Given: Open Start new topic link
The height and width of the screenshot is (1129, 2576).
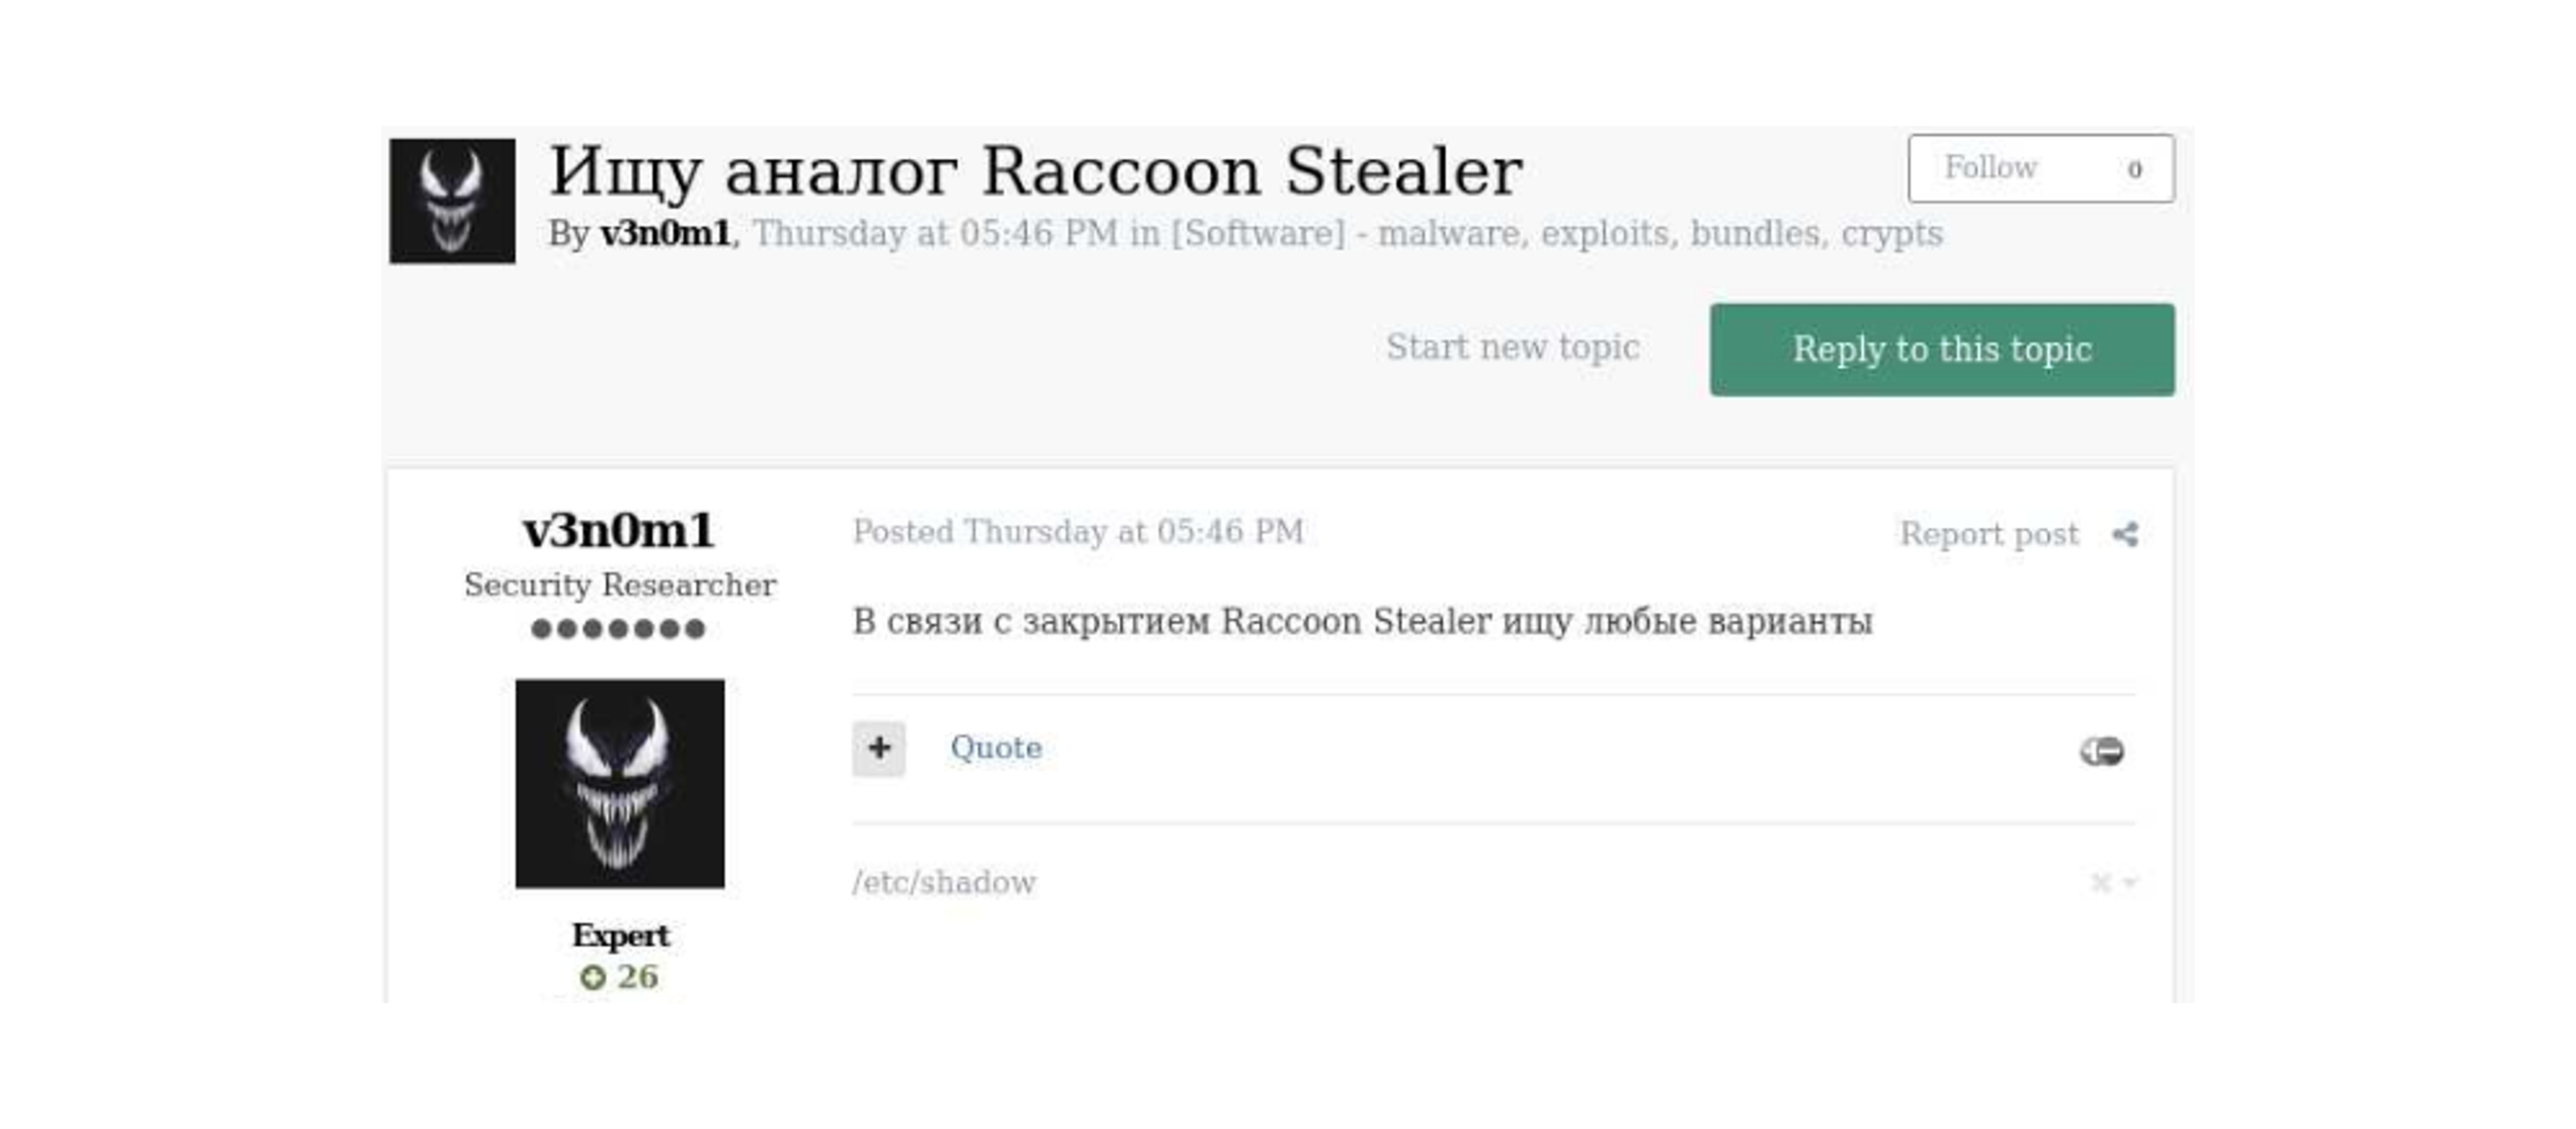Looking at the screenshot, I should pyautogui.click(x=1512, y=347).
